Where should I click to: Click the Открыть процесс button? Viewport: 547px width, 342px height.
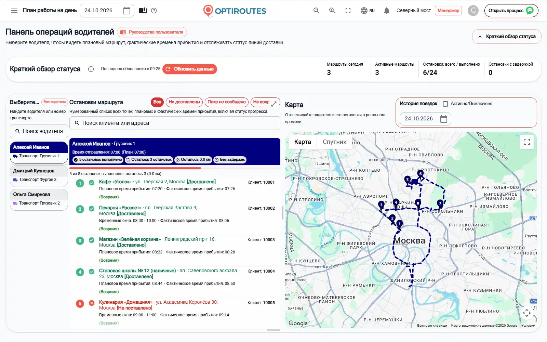tap(511, 11)
